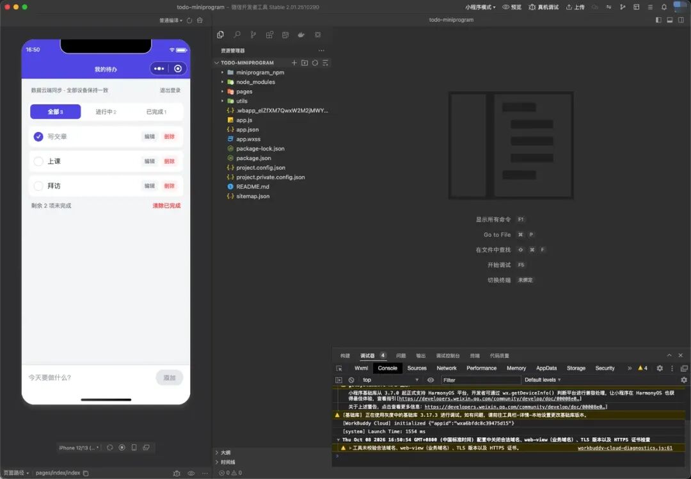Create new file in TODO-MINIPROGRAM header
This screenshot has height=479, width=691.
click(x=294, y=63)
